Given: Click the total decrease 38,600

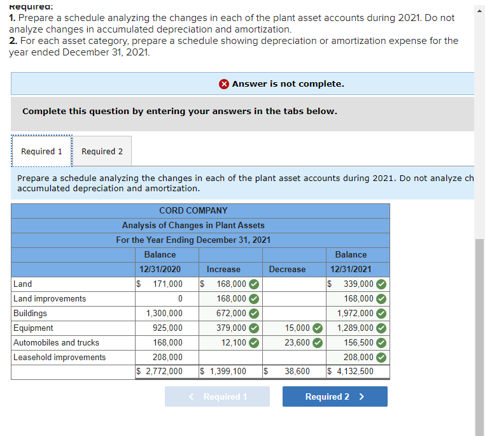Looking at the screenshot, I should [297, 372].
